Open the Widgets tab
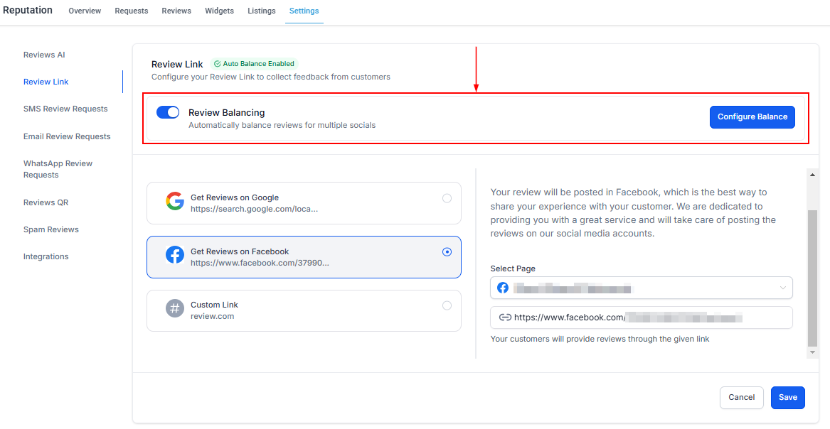830x429 pixels. [x=219, y=11]
